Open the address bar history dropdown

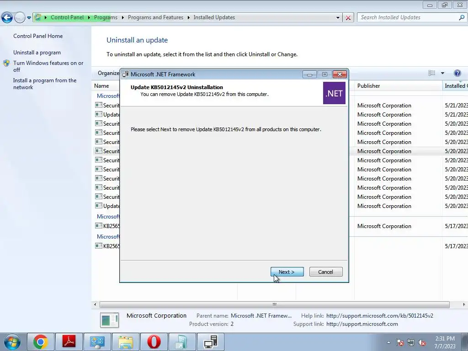[338, 18]
